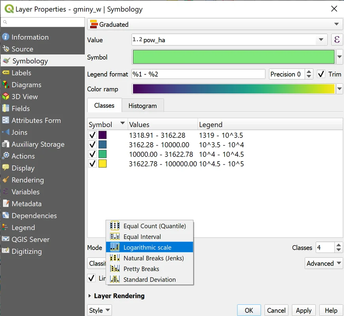Click the 3D View cube icon
This screenshot has width=344, height=316.
click(6, 96)
